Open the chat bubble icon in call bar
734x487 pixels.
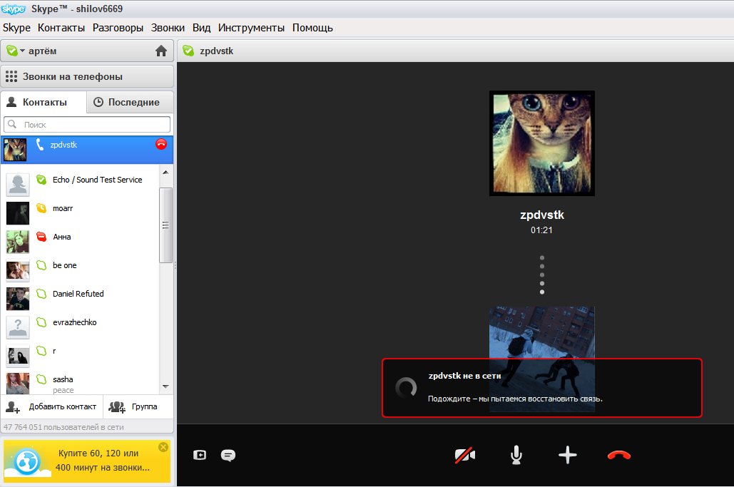click(228, 455)
